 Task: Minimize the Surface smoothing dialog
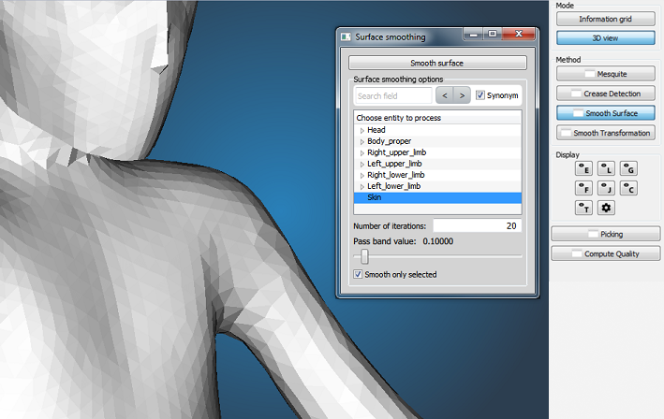click(x=474, y=35)
